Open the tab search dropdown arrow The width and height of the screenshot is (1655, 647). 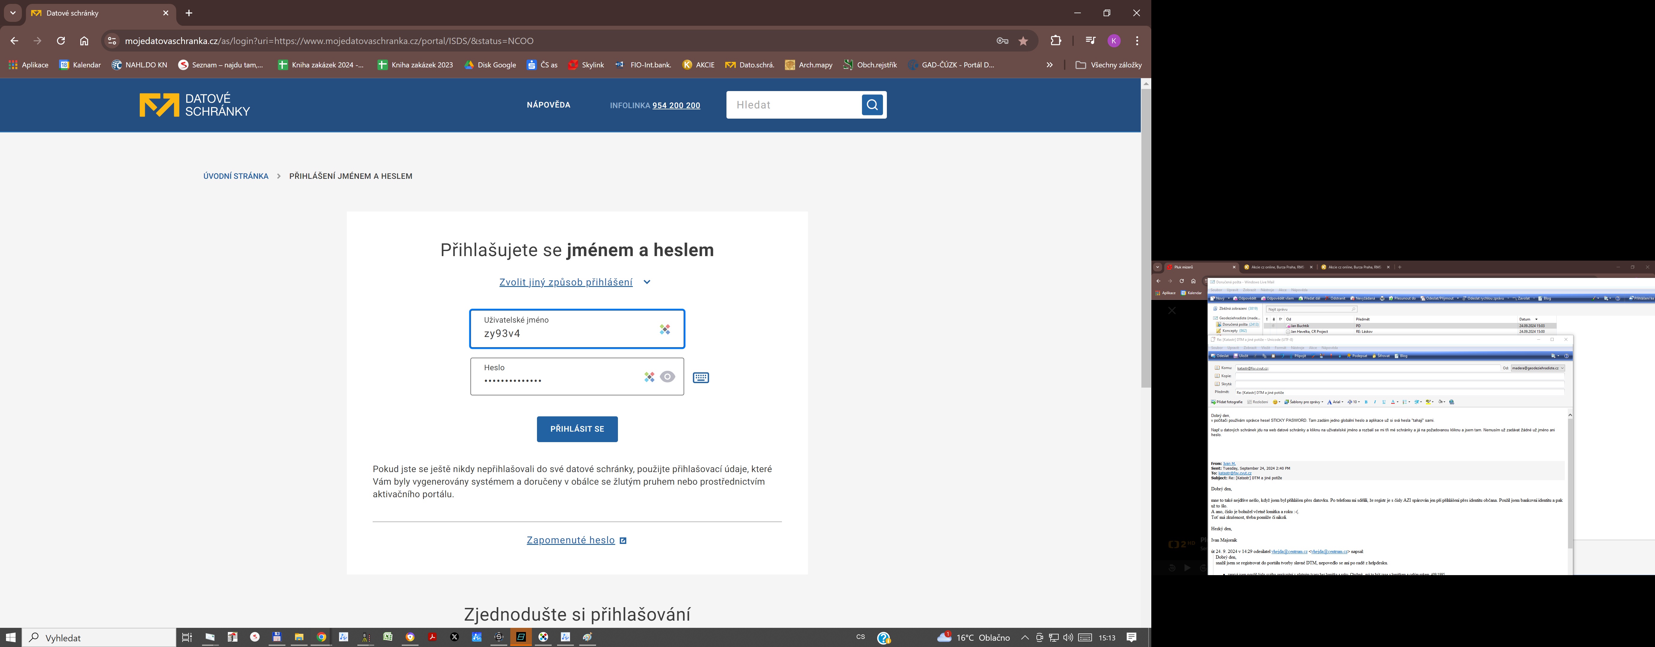click(12, 13)
